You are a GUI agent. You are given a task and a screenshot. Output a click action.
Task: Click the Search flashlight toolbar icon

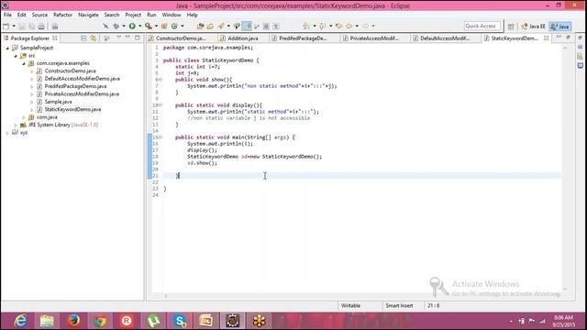(221, 27)
